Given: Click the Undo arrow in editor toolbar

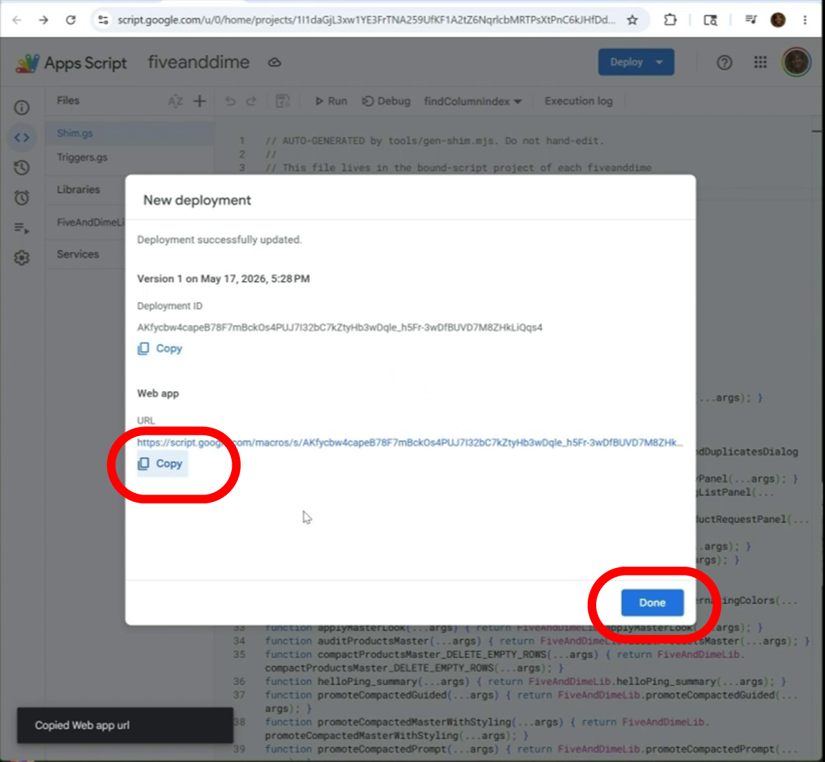Looking at the screenshot, I should click(230, 101).
